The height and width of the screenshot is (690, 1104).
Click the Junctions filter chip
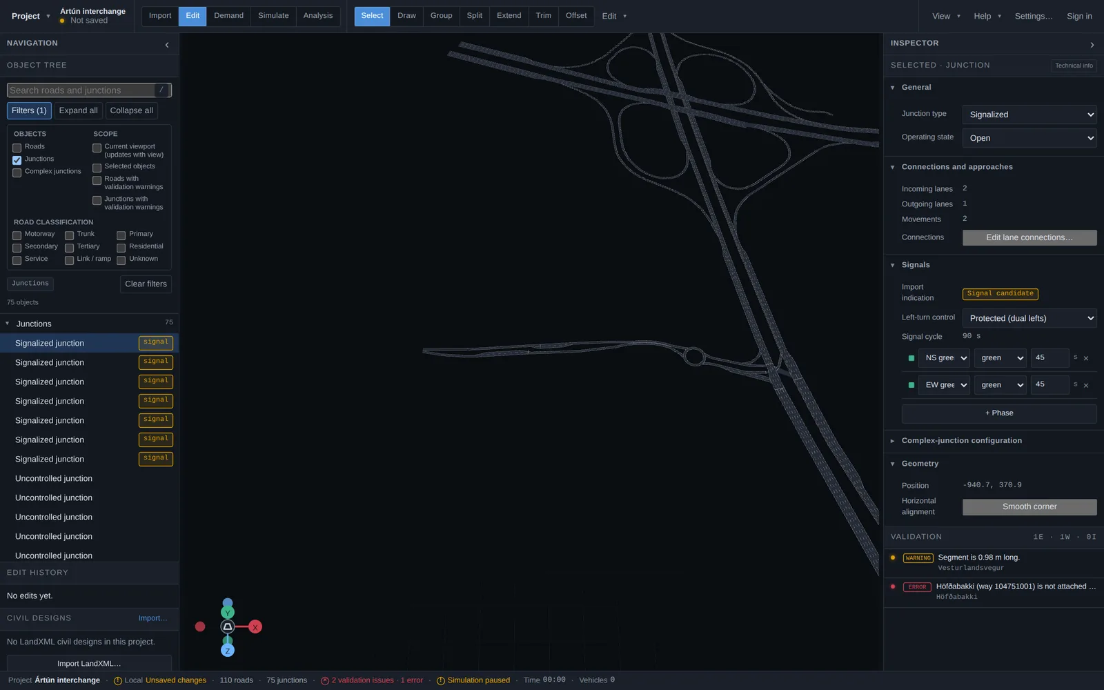tap(30, 284)
